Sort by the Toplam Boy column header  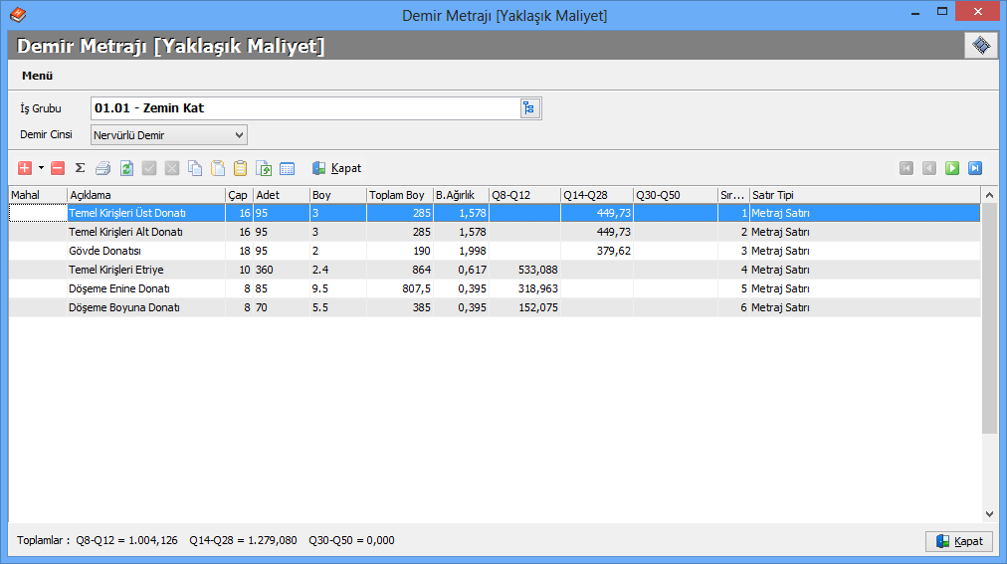point(398,195)
